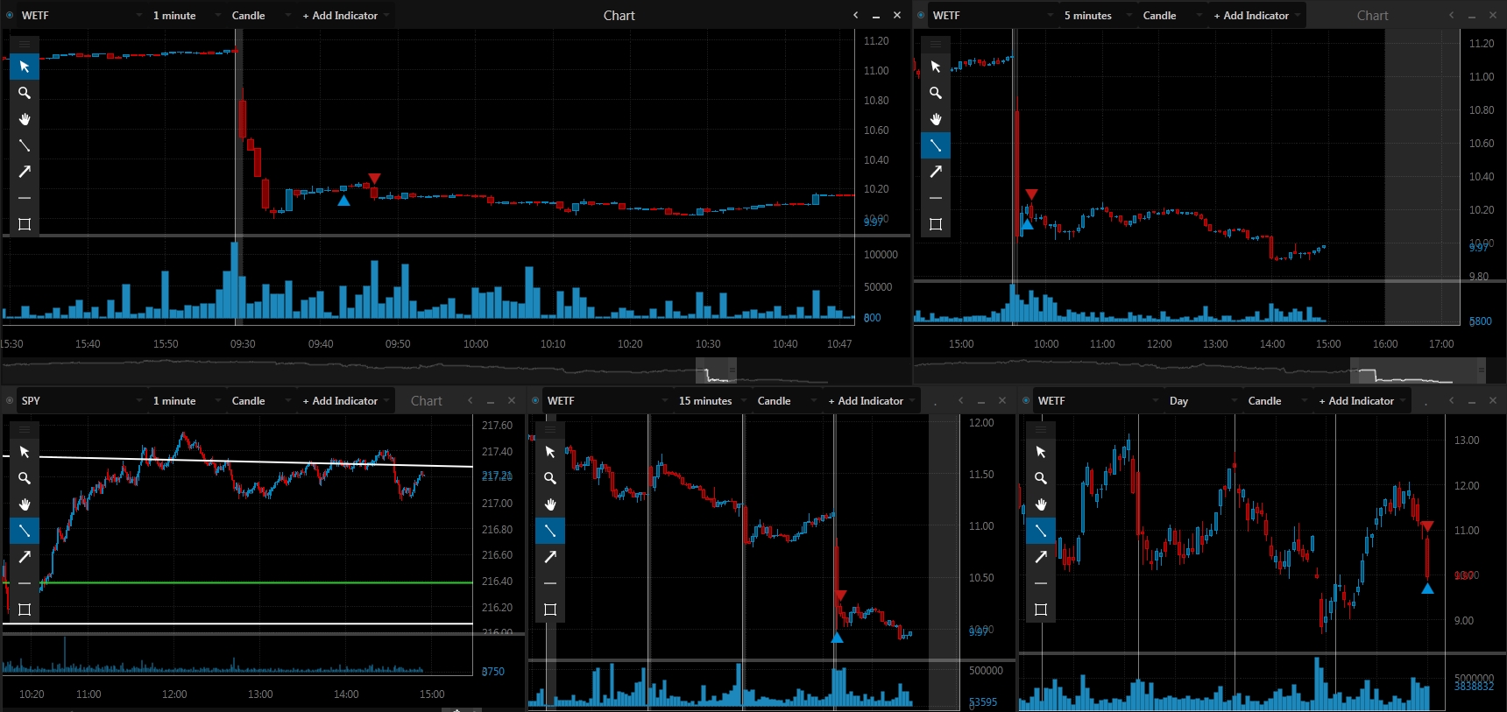Toggle link circle on WETF Day chart
Viewport: 1507px width, 712px height.
(1026, 401)
